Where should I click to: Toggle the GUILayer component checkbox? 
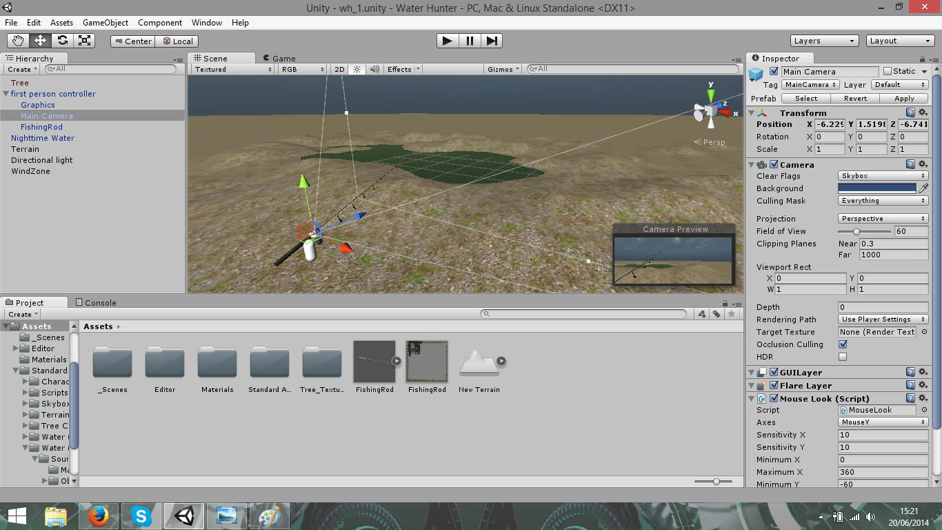tap(774, 372)
